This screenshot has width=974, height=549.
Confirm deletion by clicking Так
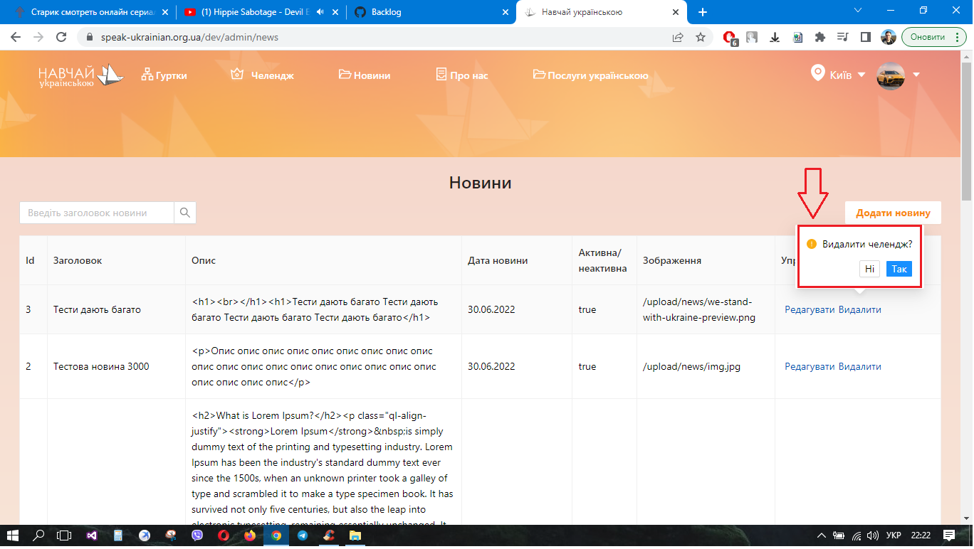click(x=899, y=269)
